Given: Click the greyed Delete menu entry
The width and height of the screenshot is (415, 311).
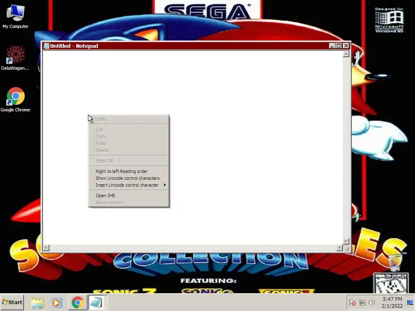Looking at the screenshot, I should tap(128, 150).
